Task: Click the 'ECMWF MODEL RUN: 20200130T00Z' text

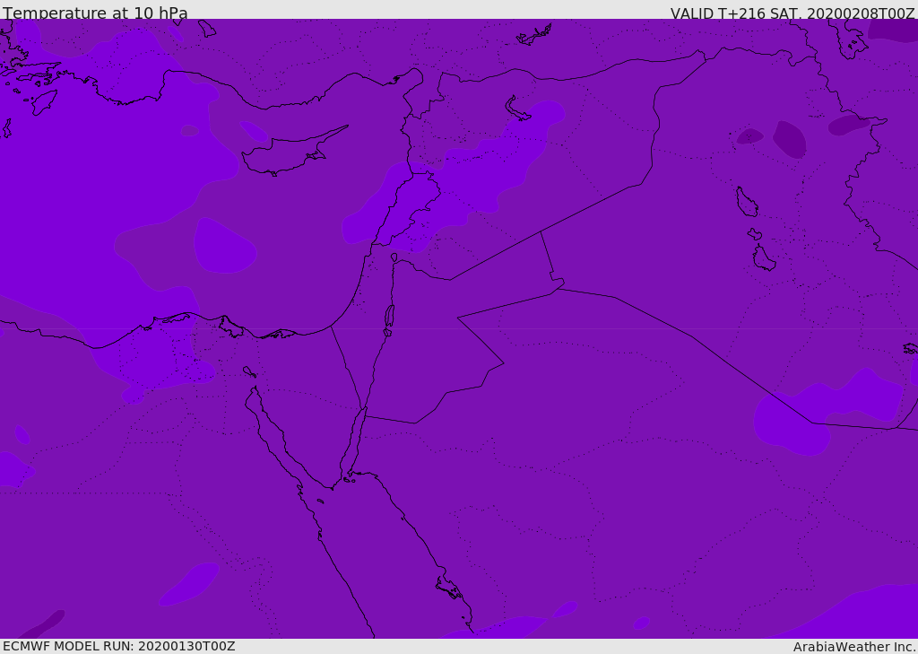Action: click(119, 647)
